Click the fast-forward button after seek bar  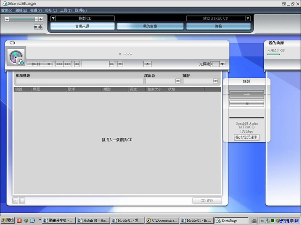pyautogui.click(x=111, y=64)
